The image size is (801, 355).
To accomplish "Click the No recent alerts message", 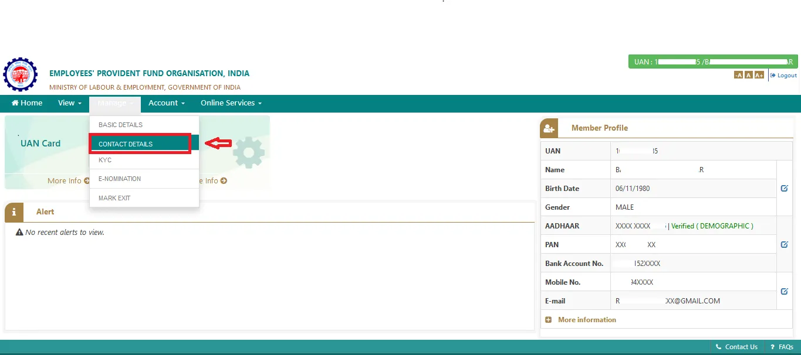I will coord(60,233).
